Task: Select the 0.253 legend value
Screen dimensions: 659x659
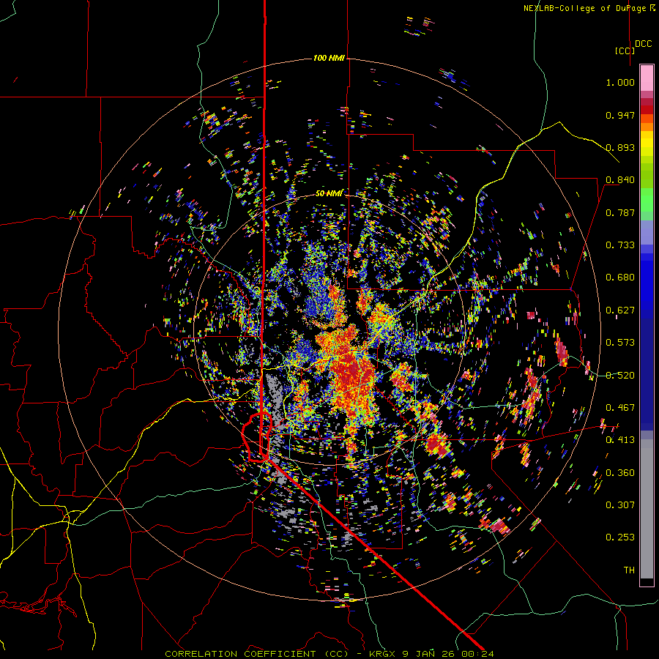Action: coord(620,537)
